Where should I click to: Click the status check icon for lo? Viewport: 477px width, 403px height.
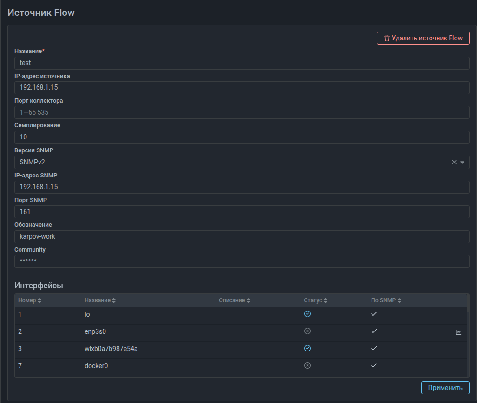click(307, 314)
